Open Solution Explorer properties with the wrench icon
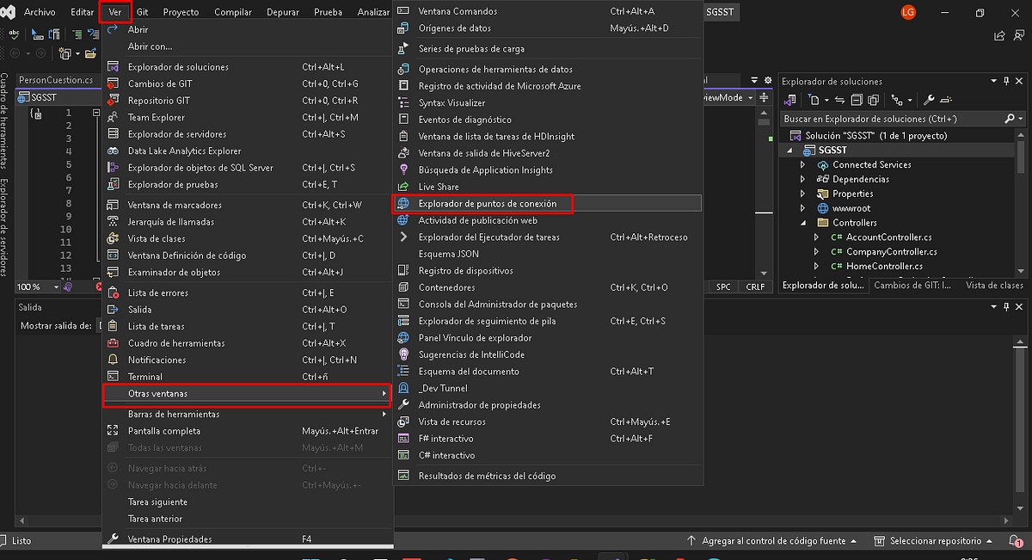The height and width of the screenshot is (560, 1032). click(x=929, y=99)
